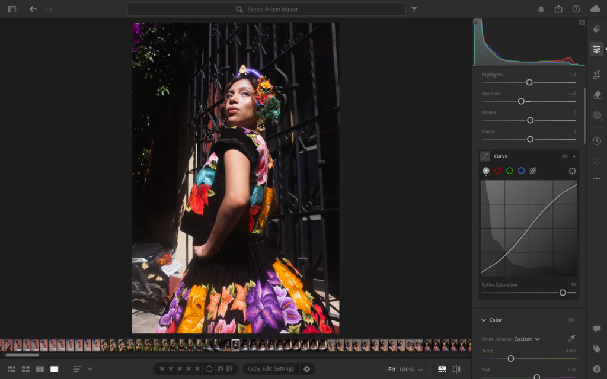The width and height of the screenshot is (607, 379).
Task: Switch to square grid view
Action: click(25, 369)
